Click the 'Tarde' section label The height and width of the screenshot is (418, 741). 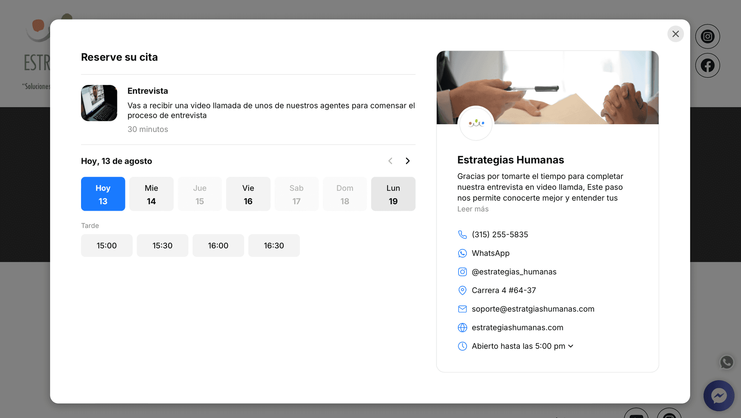90,225
